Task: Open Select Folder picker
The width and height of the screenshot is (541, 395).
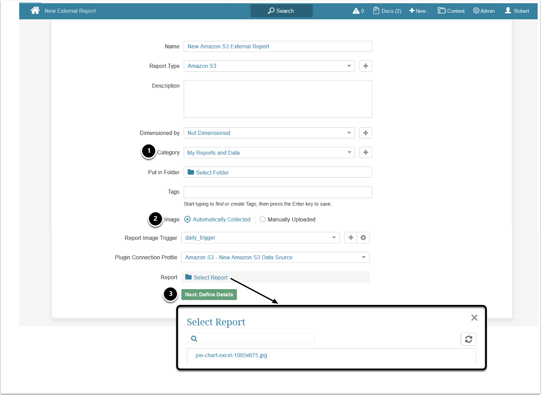Action: click(x=278, y=172)
